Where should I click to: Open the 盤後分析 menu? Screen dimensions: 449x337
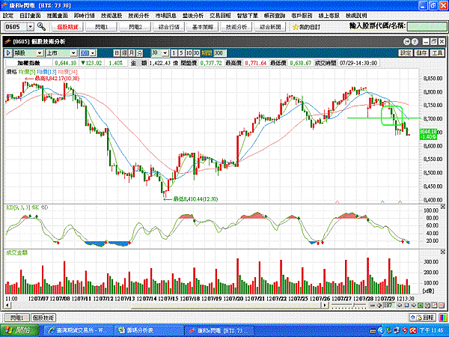[193, 16]
